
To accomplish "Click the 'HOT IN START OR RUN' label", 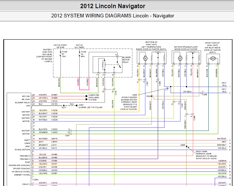I will click(x=60, y=46).
